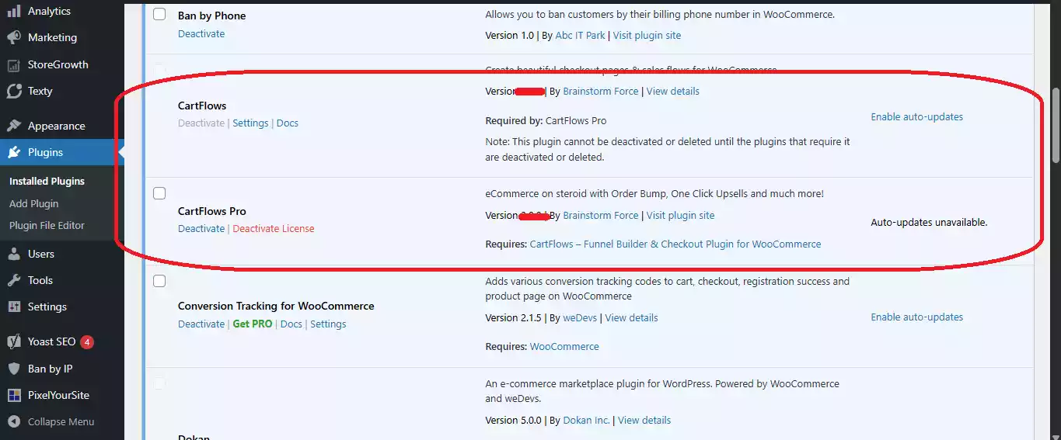Go to Installed Plugins submenu
Screen dimensions: 1061x440
click(47, 181)
